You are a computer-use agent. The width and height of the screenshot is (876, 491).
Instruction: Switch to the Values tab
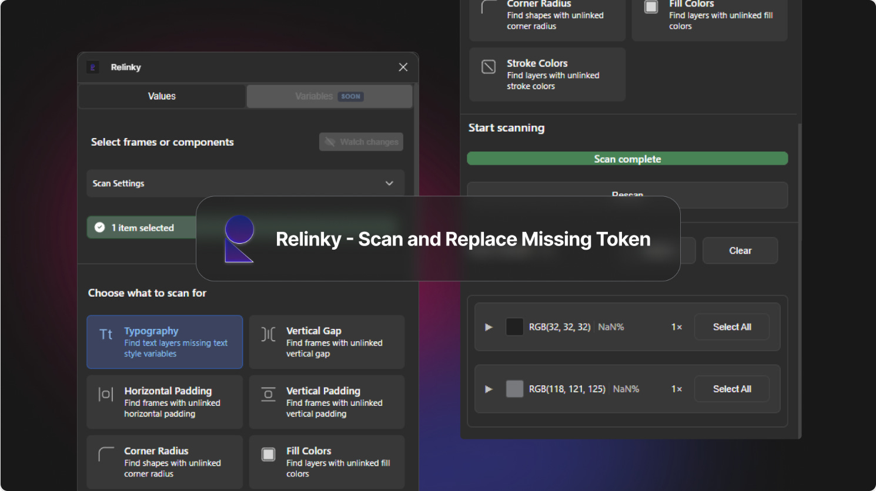(x=162, y=96)
